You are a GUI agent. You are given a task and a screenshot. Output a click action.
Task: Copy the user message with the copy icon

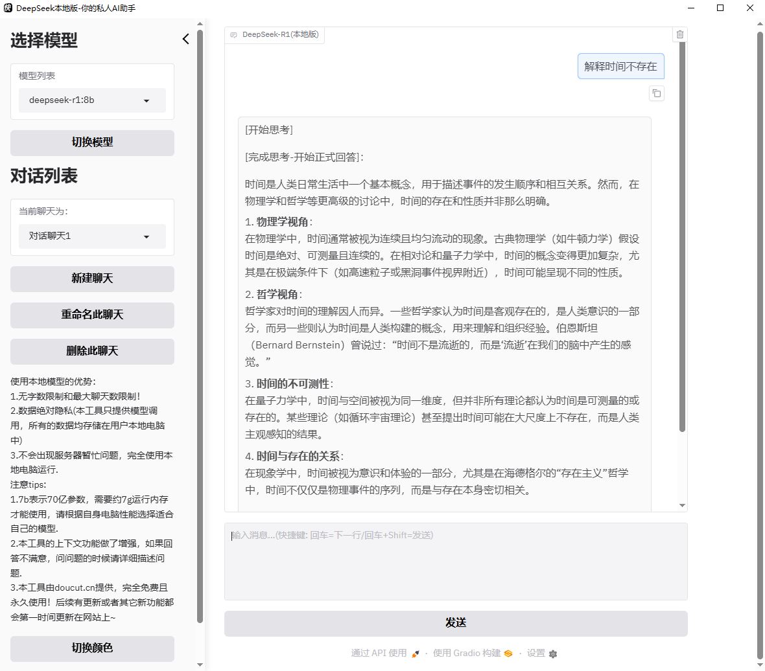pyautogui.click(x=657, y=93)
